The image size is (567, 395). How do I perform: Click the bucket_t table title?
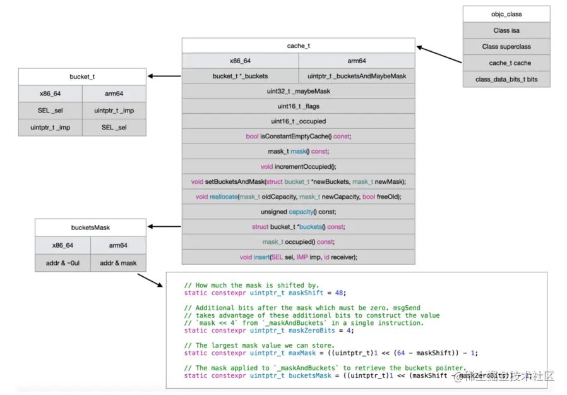tap(82, 76)
